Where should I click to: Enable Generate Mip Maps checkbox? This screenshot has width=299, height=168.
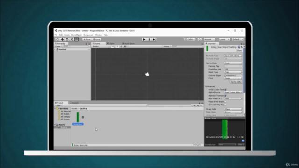[225, 105]
